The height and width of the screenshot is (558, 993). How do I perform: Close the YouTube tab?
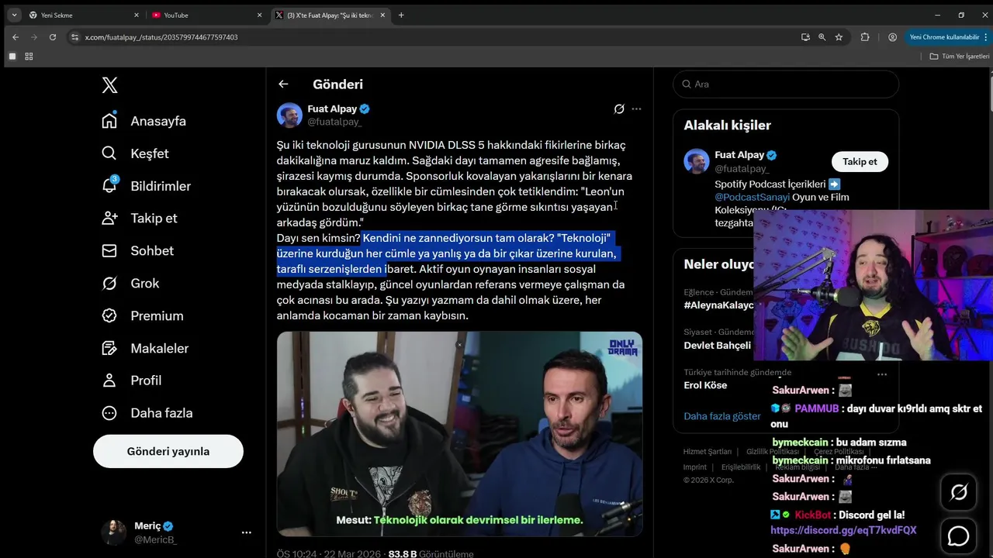click(259, 15)
